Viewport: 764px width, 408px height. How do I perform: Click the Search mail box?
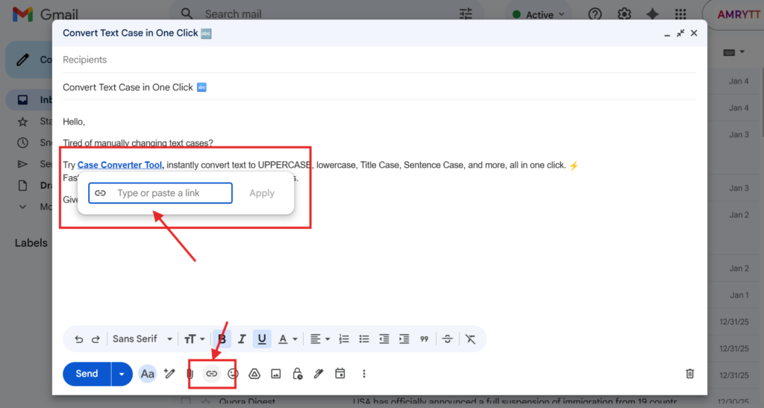[327, 14]
